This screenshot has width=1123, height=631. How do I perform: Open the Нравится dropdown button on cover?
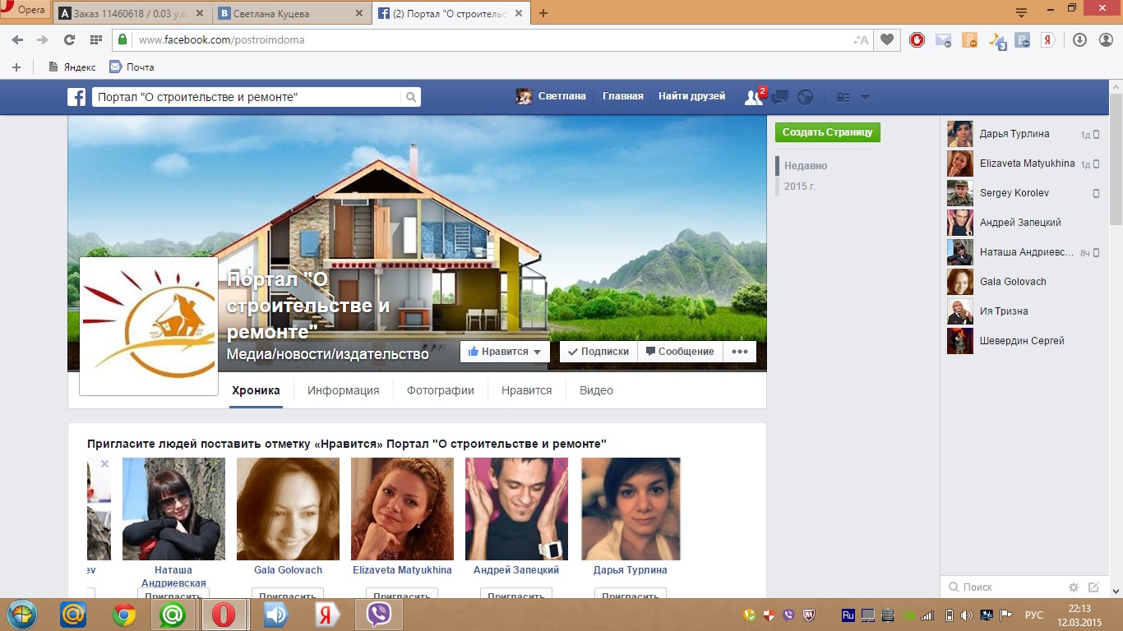coord(505,352)
